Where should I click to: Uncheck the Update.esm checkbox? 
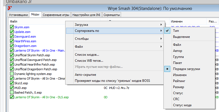pyautogui.click(x=12, y=32)
